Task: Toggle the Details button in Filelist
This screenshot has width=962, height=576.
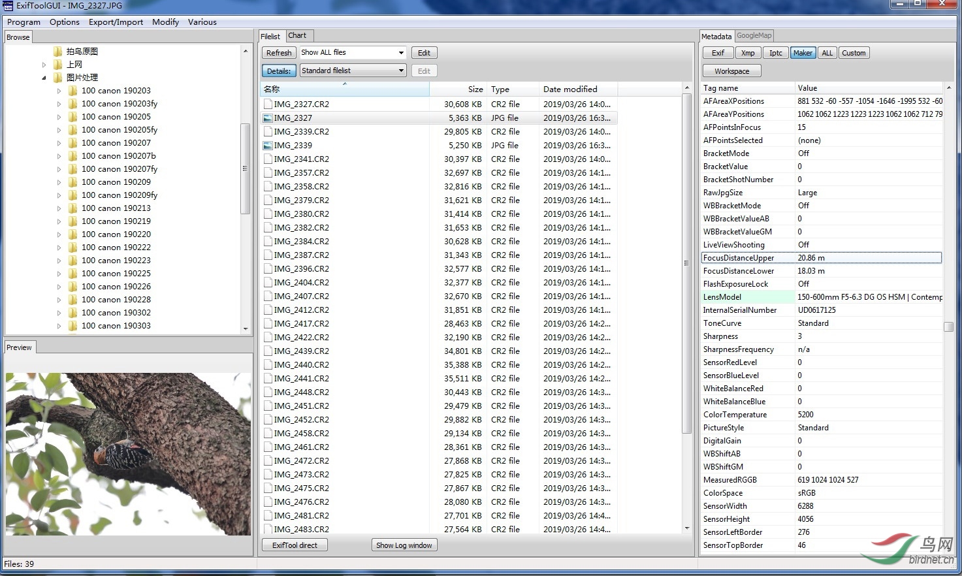Action: pos(279,71)
